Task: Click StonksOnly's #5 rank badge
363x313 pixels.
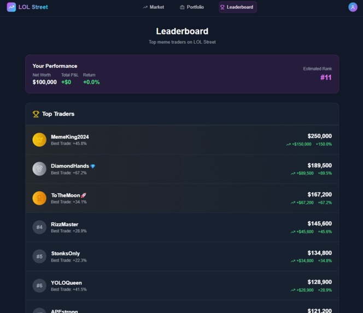Action: coord(39,256)
